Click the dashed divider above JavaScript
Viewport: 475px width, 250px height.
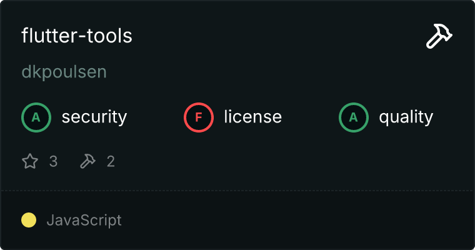coord(237,190)
